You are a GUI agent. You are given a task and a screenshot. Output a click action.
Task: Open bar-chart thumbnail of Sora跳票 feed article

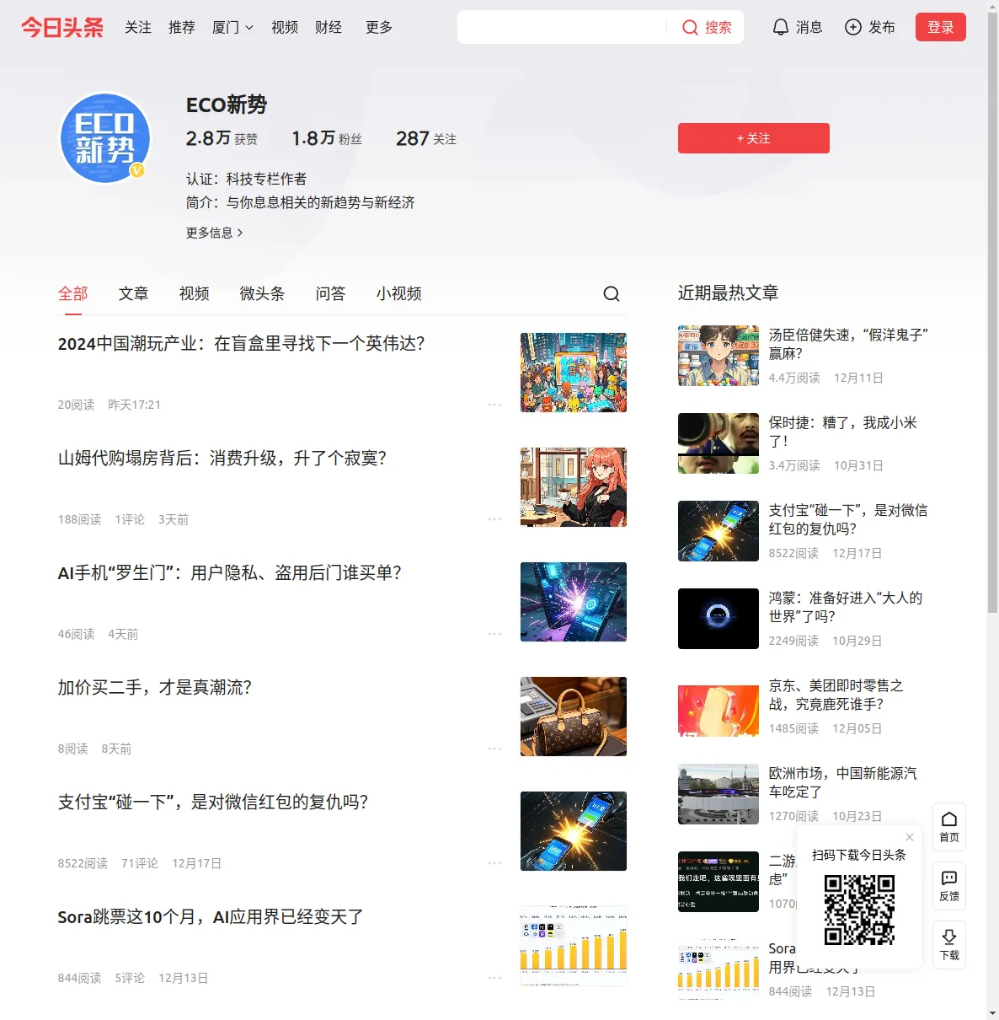tap(574, 946)
